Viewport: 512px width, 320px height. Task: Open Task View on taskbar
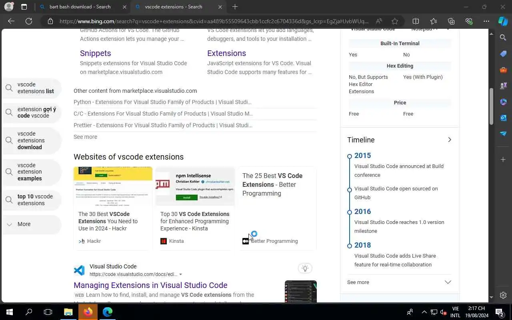(48, 312)
